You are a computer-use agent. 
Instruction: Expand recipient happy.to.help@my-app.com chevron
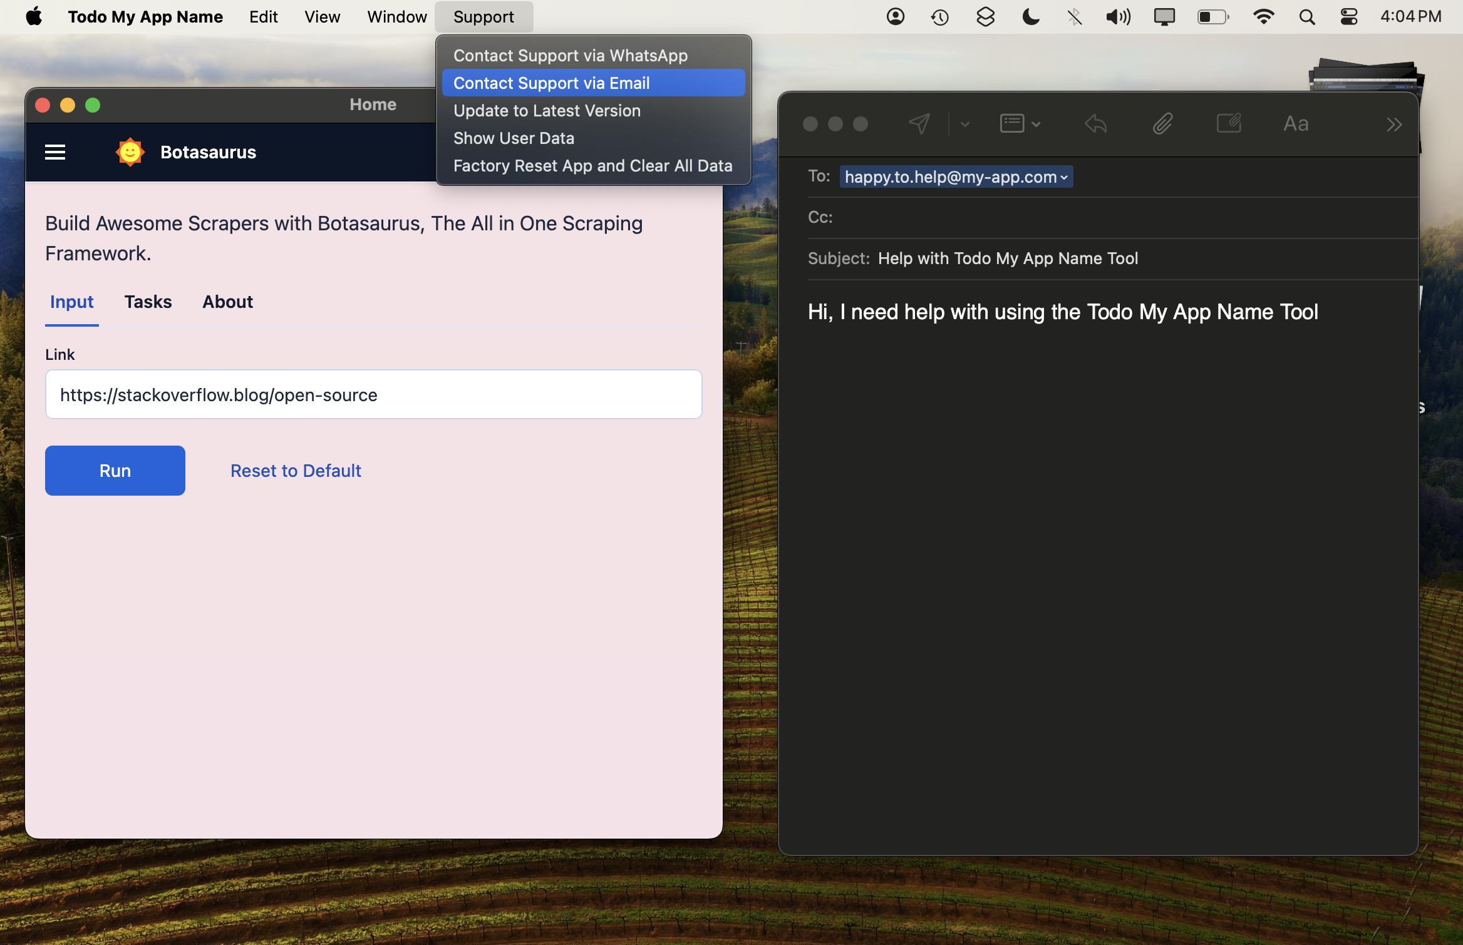click(x=1064, y=178)
